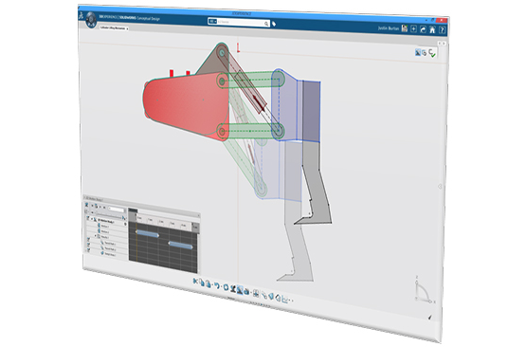Click the dark red actuator arrow on diagonal link
The image size is (526, 347).
click(259, 103)
